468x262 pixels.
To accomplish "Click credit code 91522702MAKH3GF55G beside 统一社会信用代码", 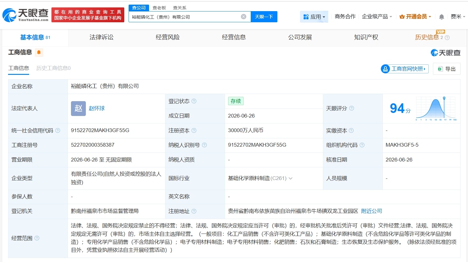I will coord(100,131).
